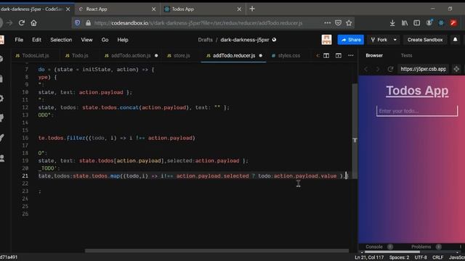The width and height of the screenshot is (465, 261).
Task: Click Todos App heading link
Action: 417,91
